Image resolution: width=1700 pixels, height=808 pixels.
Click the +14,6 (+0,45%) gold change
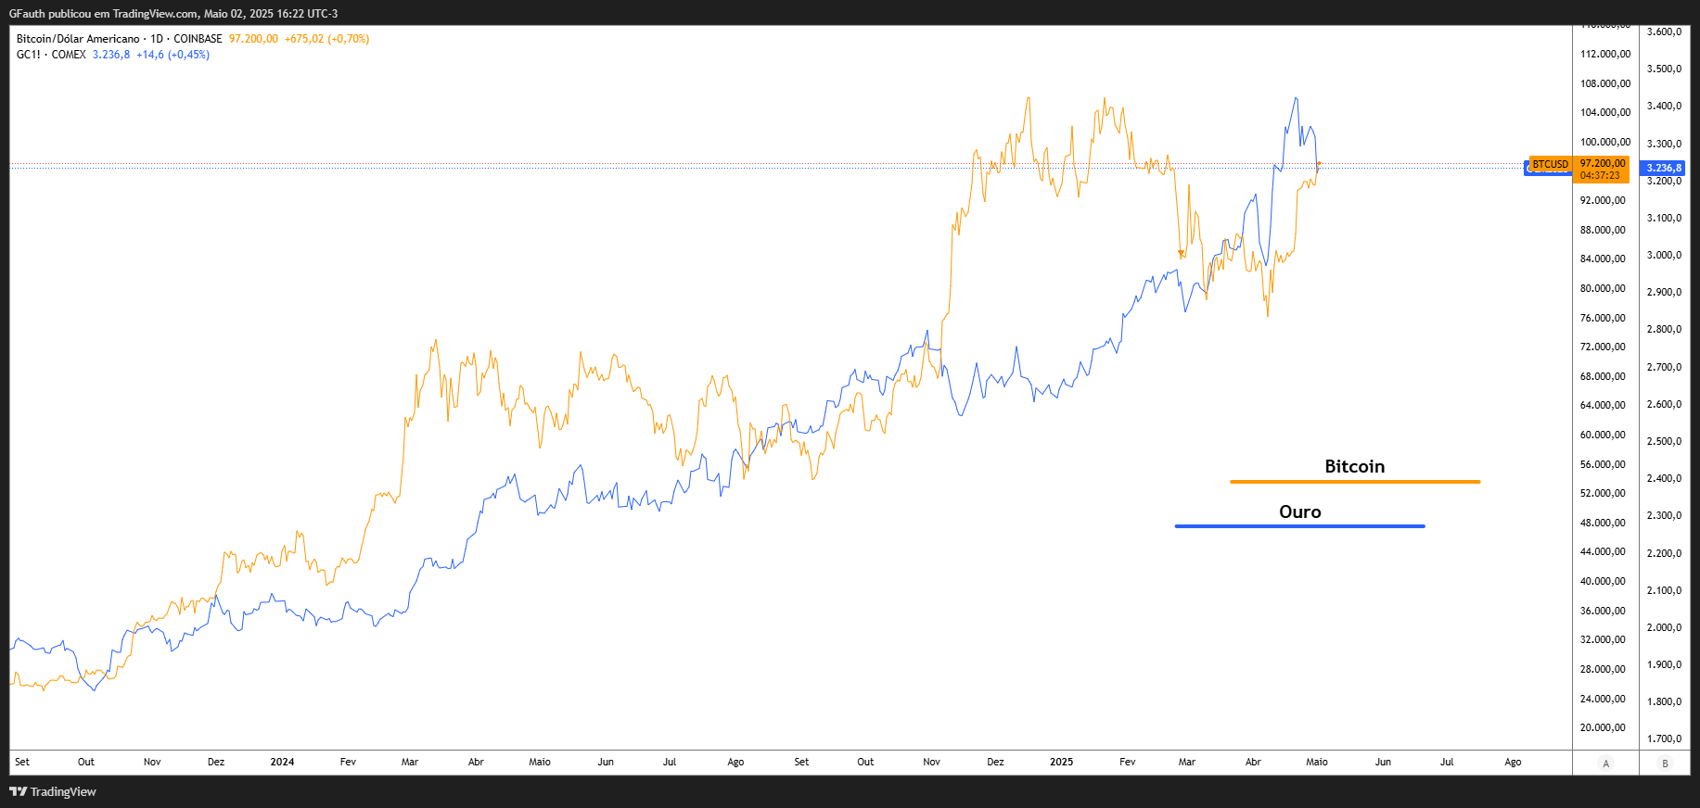173,55
